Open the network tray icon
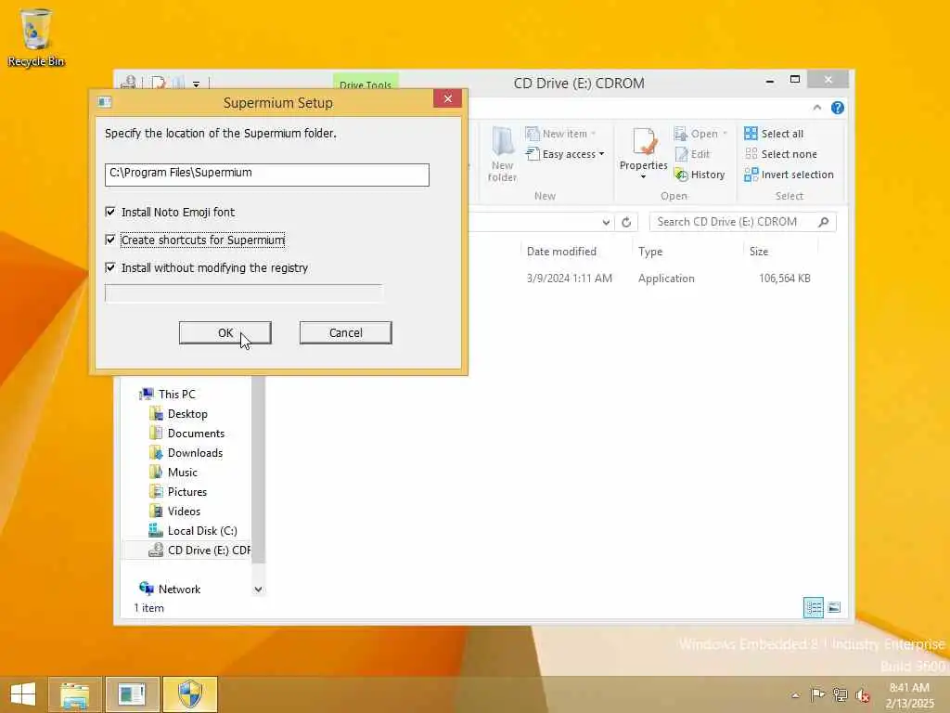This screenshot has width=950, height=713. tap(840, 694)
